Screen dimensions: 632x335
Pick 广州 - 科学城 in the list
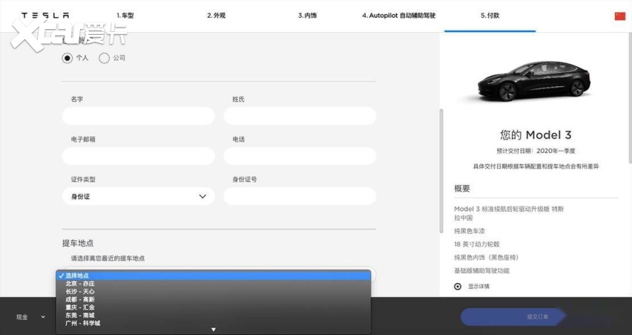click(82, 323)
